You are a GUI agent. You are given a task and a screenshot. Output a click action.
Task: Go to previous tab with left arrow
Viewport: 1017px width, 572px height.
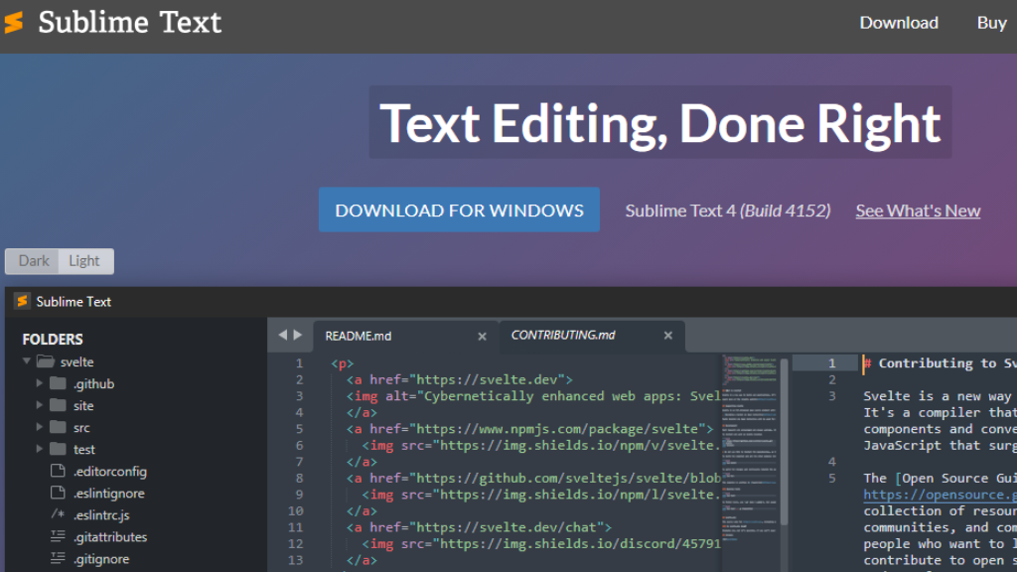click(x=283, y=335)
